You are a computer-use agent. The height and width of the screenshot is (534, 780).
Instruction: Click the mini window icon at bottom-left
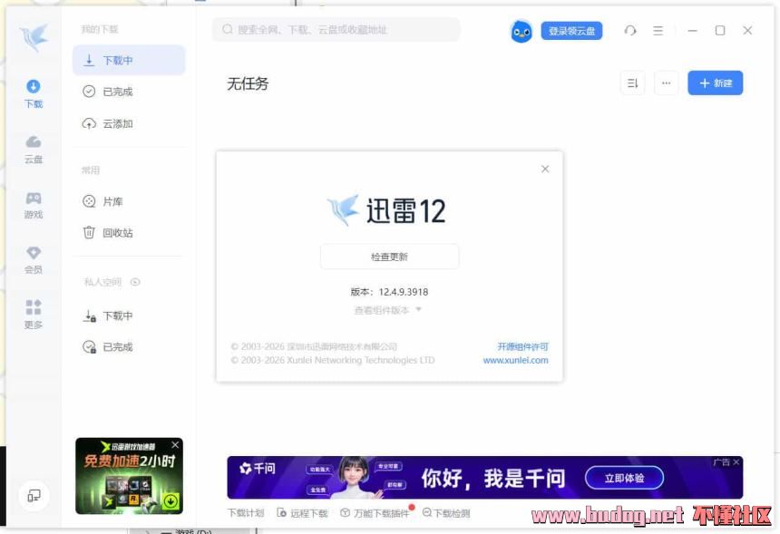pyautogui.click(x=34, y=496)
